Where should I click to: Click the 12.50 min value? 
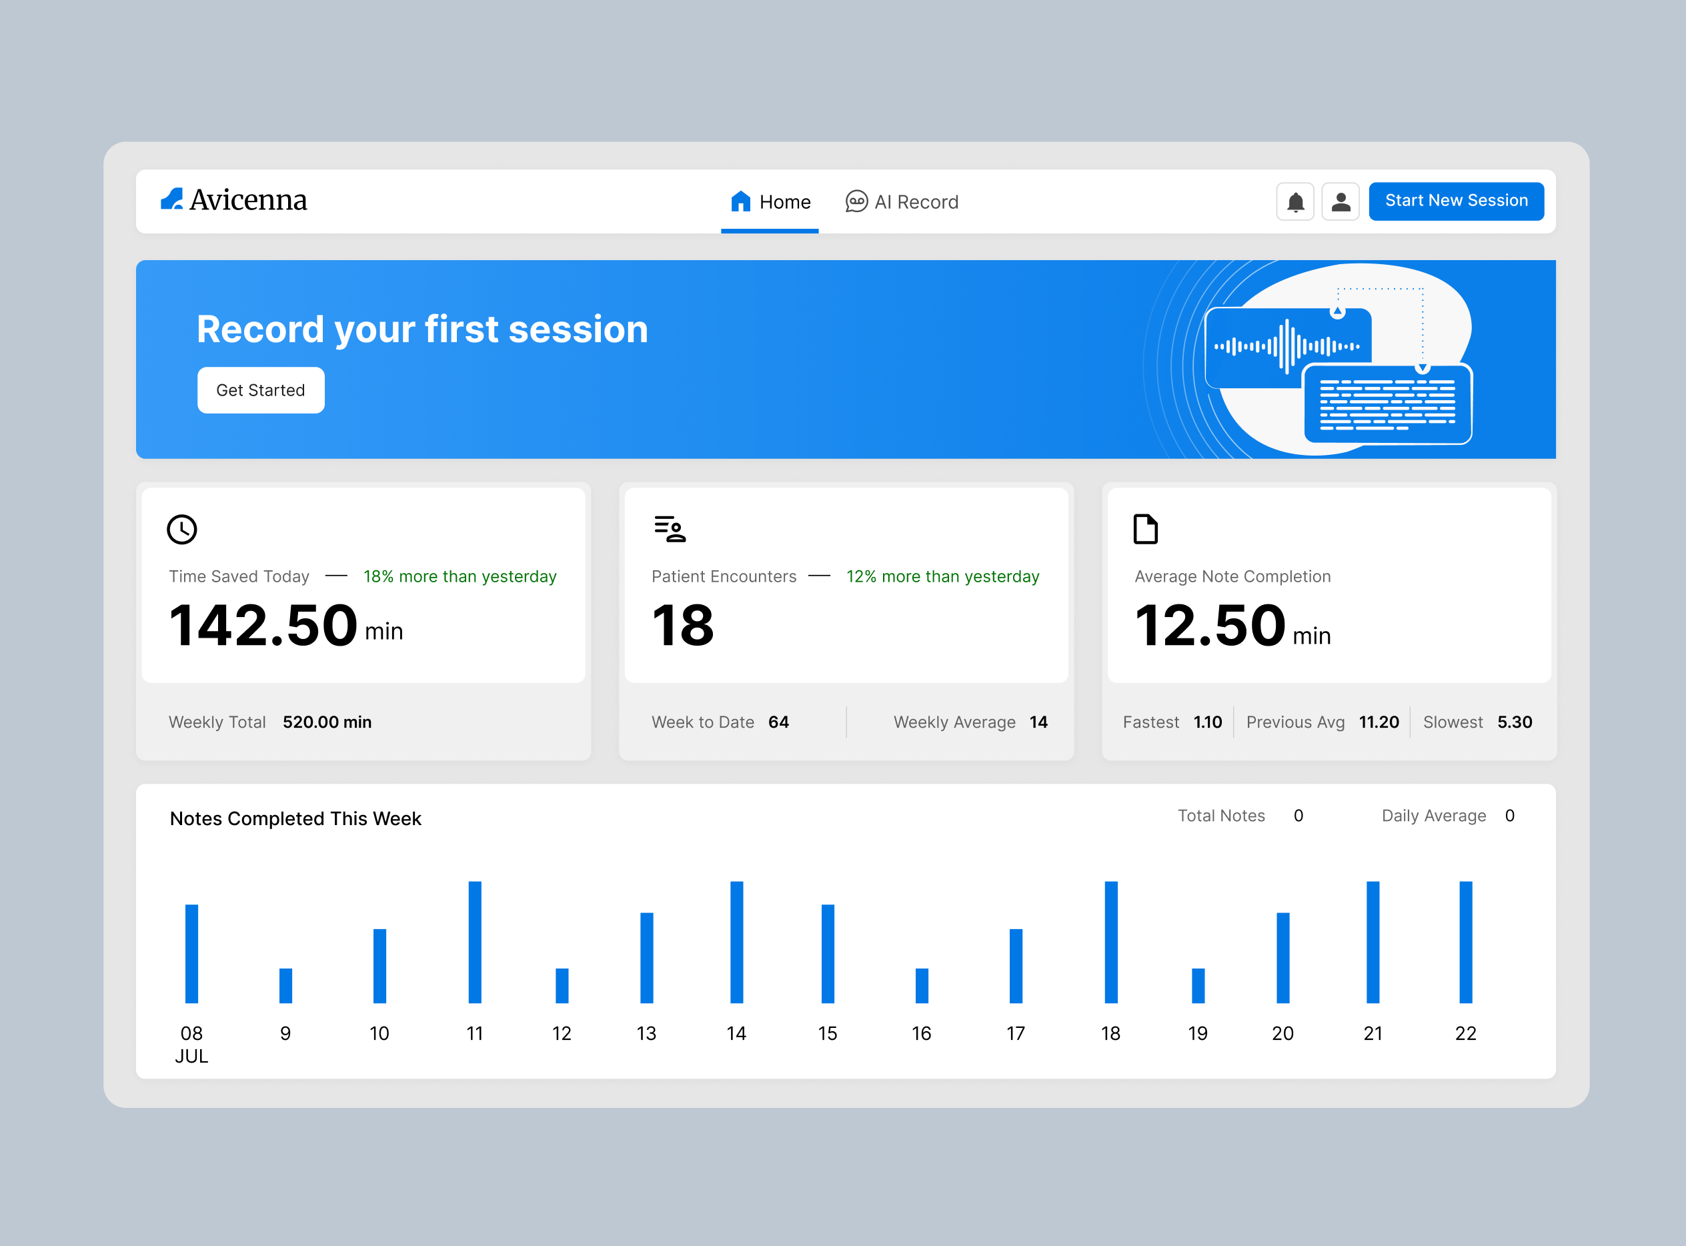tap(1233, 625)
